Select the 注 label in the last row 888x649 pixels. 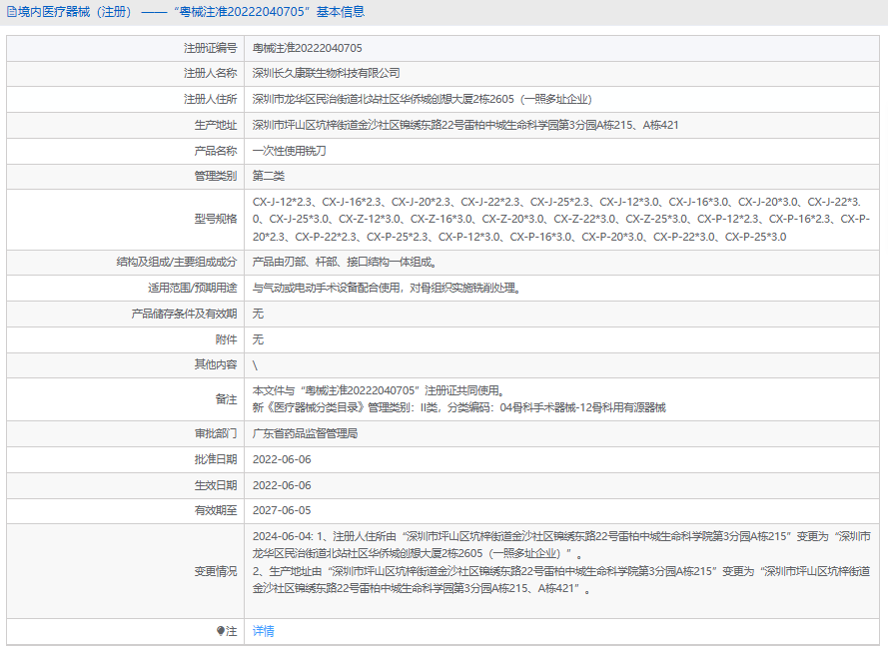(x=232, y=631)
